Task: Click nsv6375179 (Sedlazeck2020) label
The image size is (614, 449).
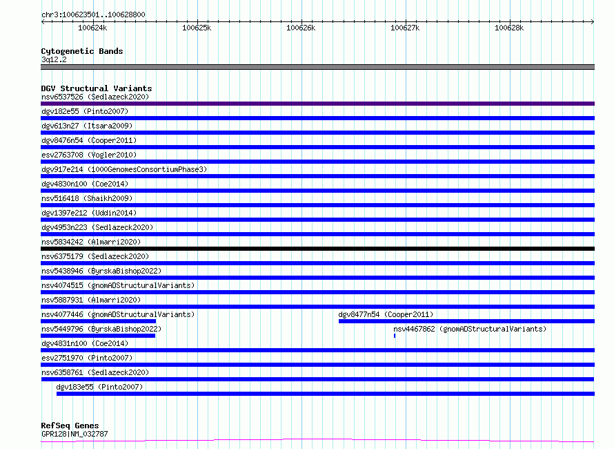Action: 95,256
